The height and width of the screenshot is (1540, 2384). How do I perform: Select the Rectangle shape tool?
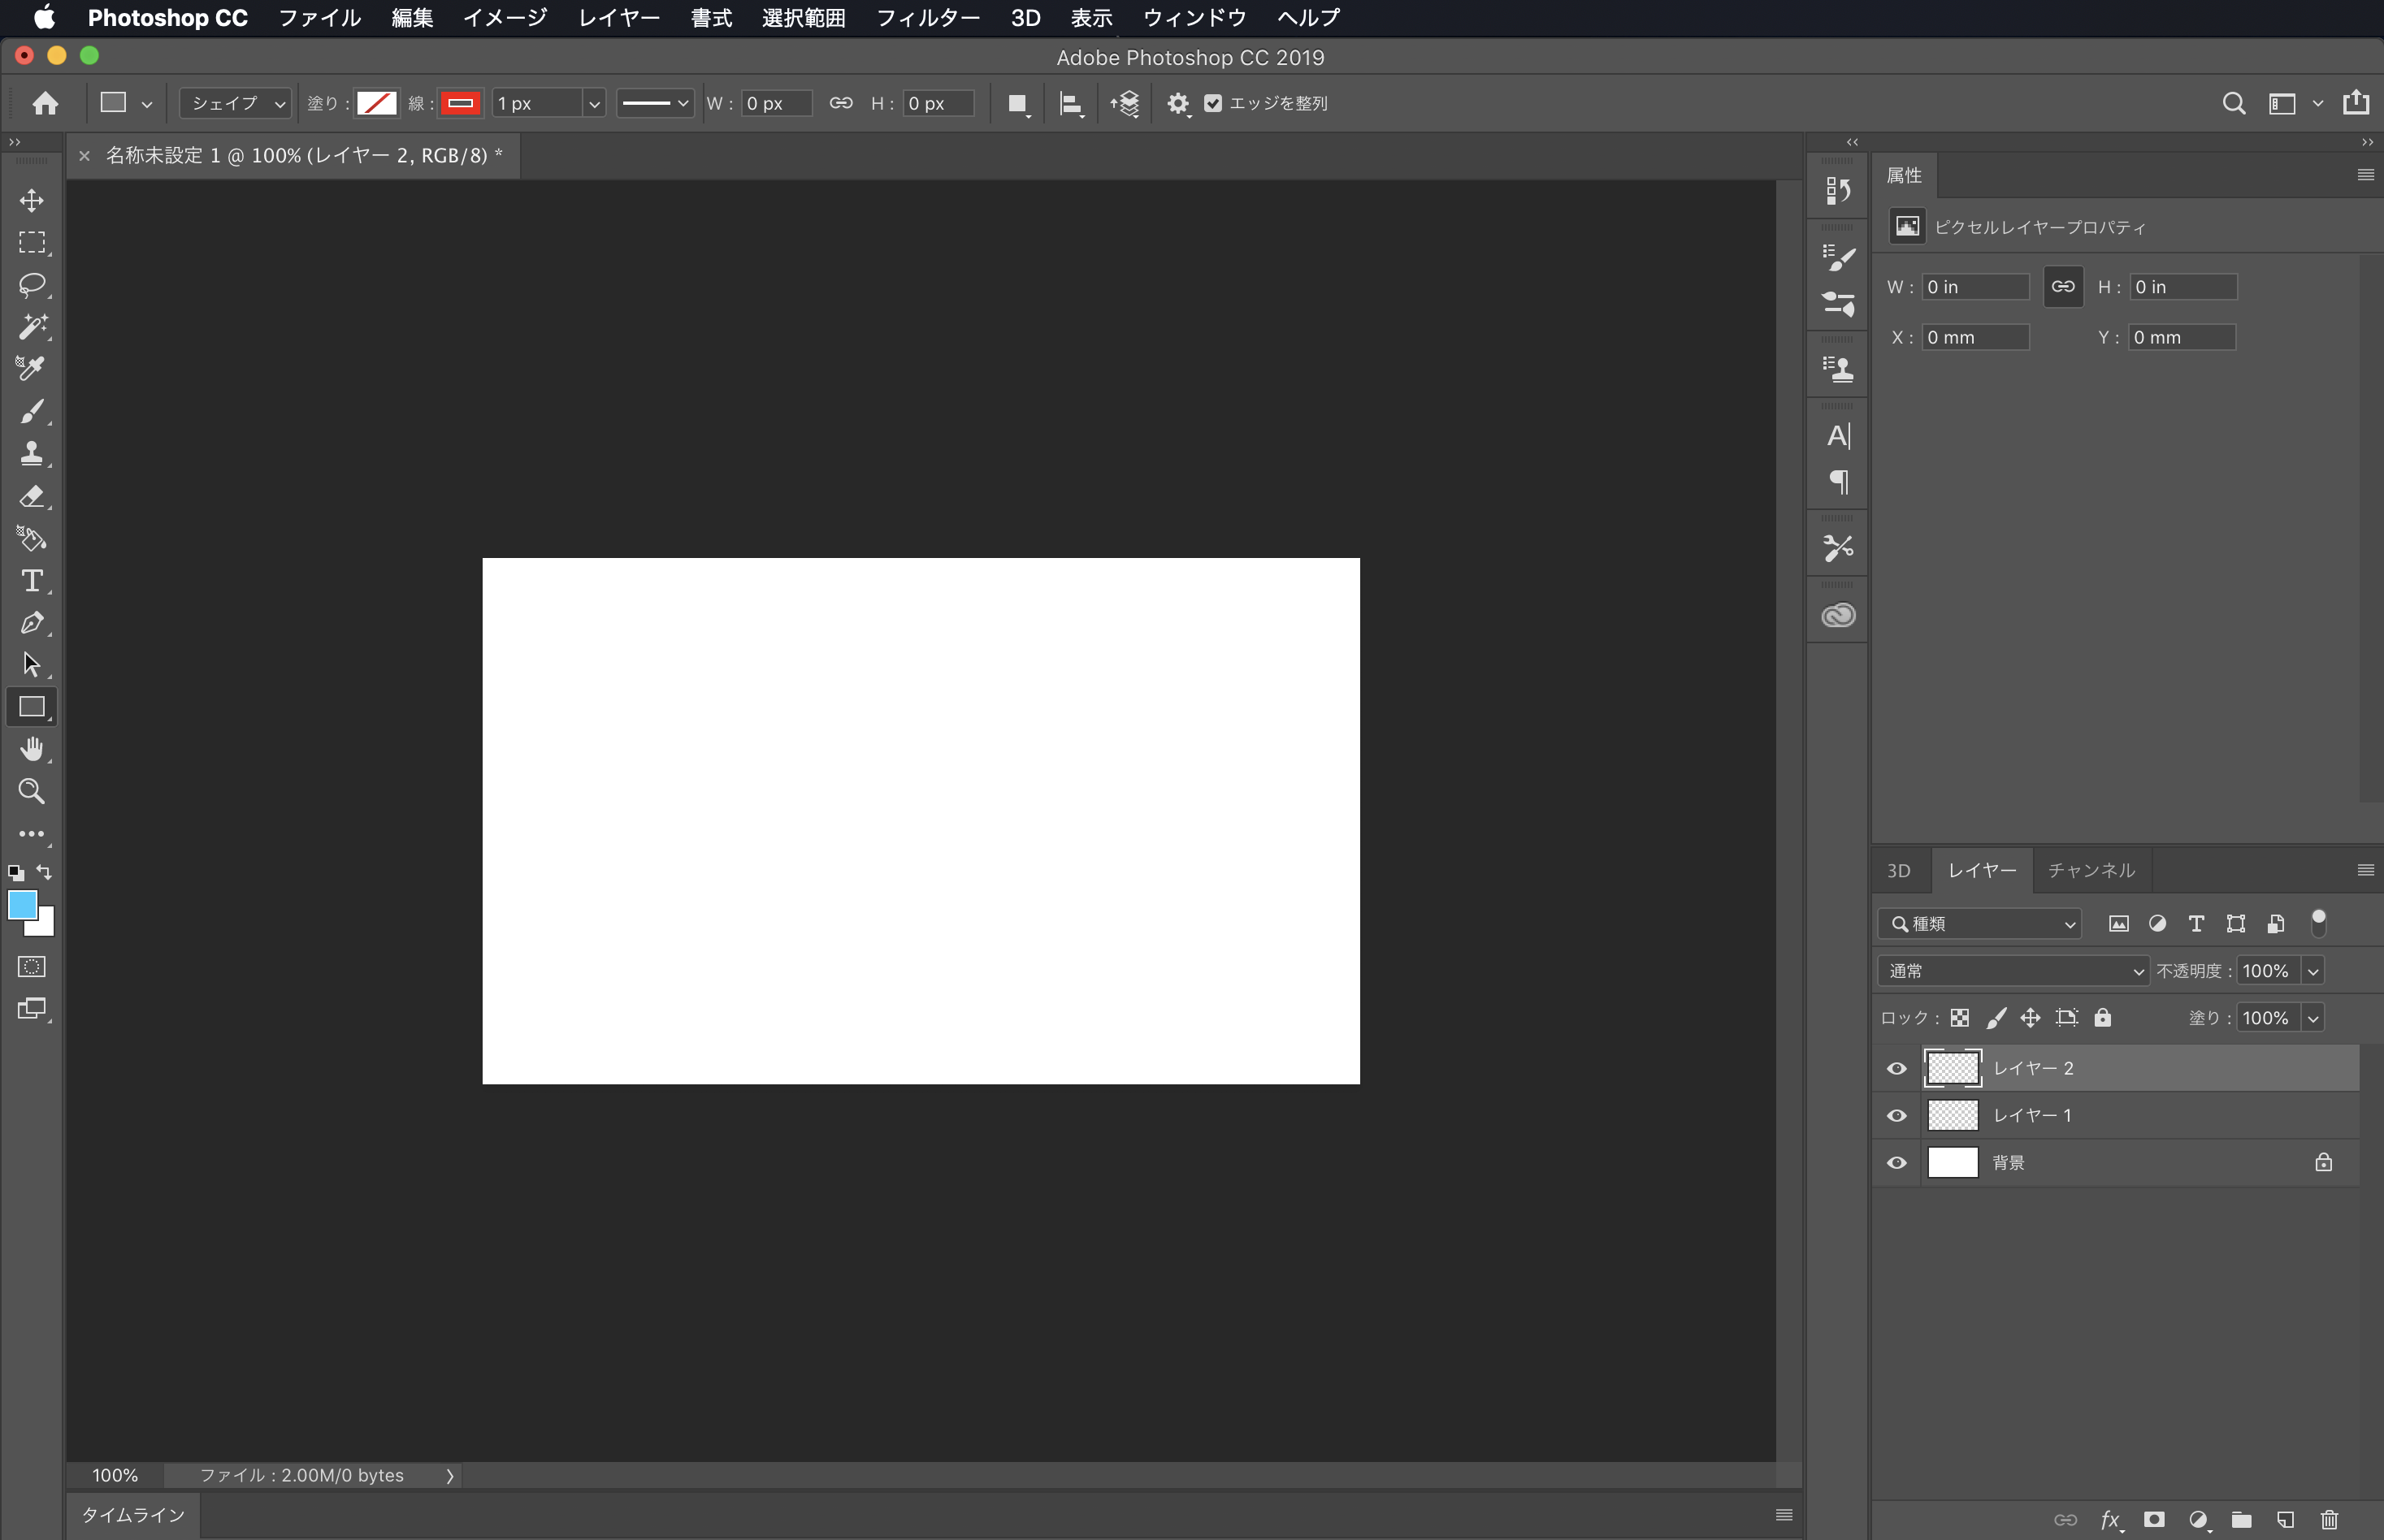coord(32,707)
